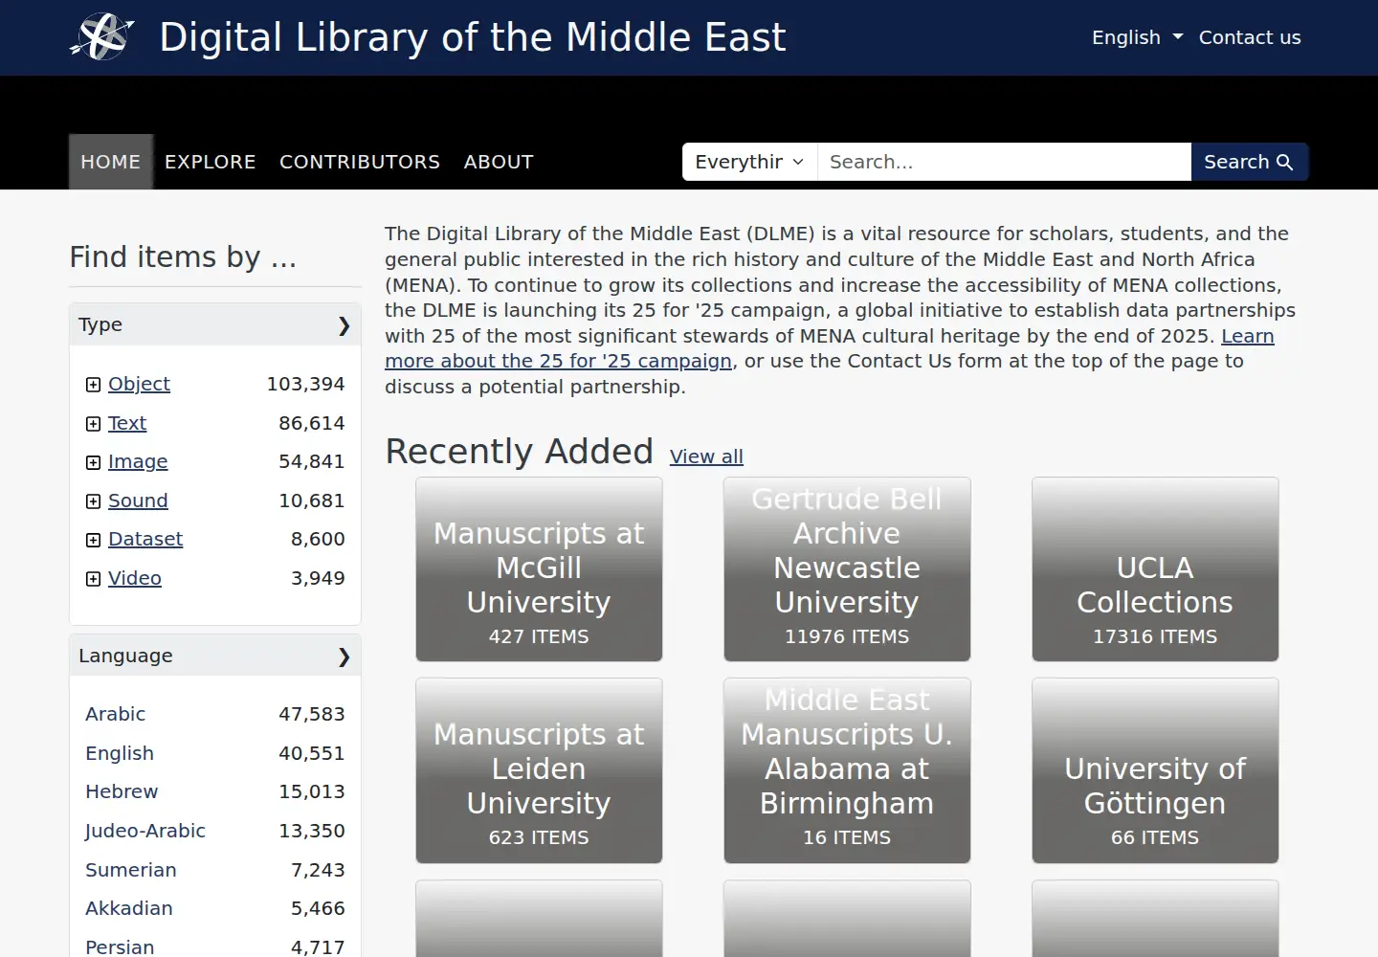The image size is (1378, 957).
Task: Open the English language dropdown
Action: (x=1137, y=37)
